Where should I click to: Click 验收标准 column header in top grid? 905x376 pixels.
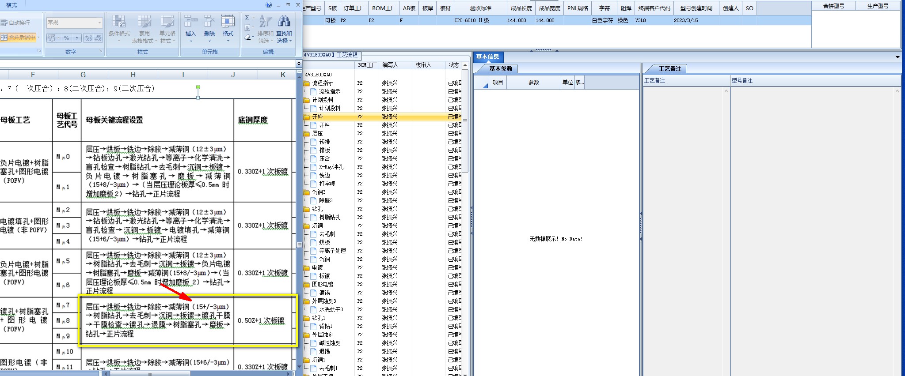[x=480, y=8]
